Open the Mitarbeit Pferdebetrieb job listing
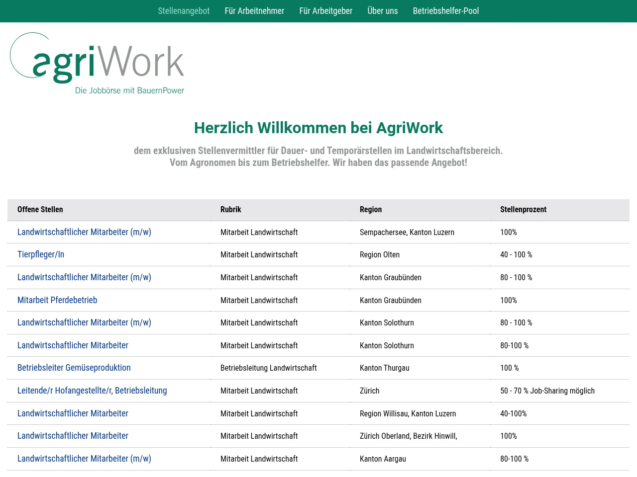Screen dimensions: 637x477 pyautogui.click(x=57, y=300)
